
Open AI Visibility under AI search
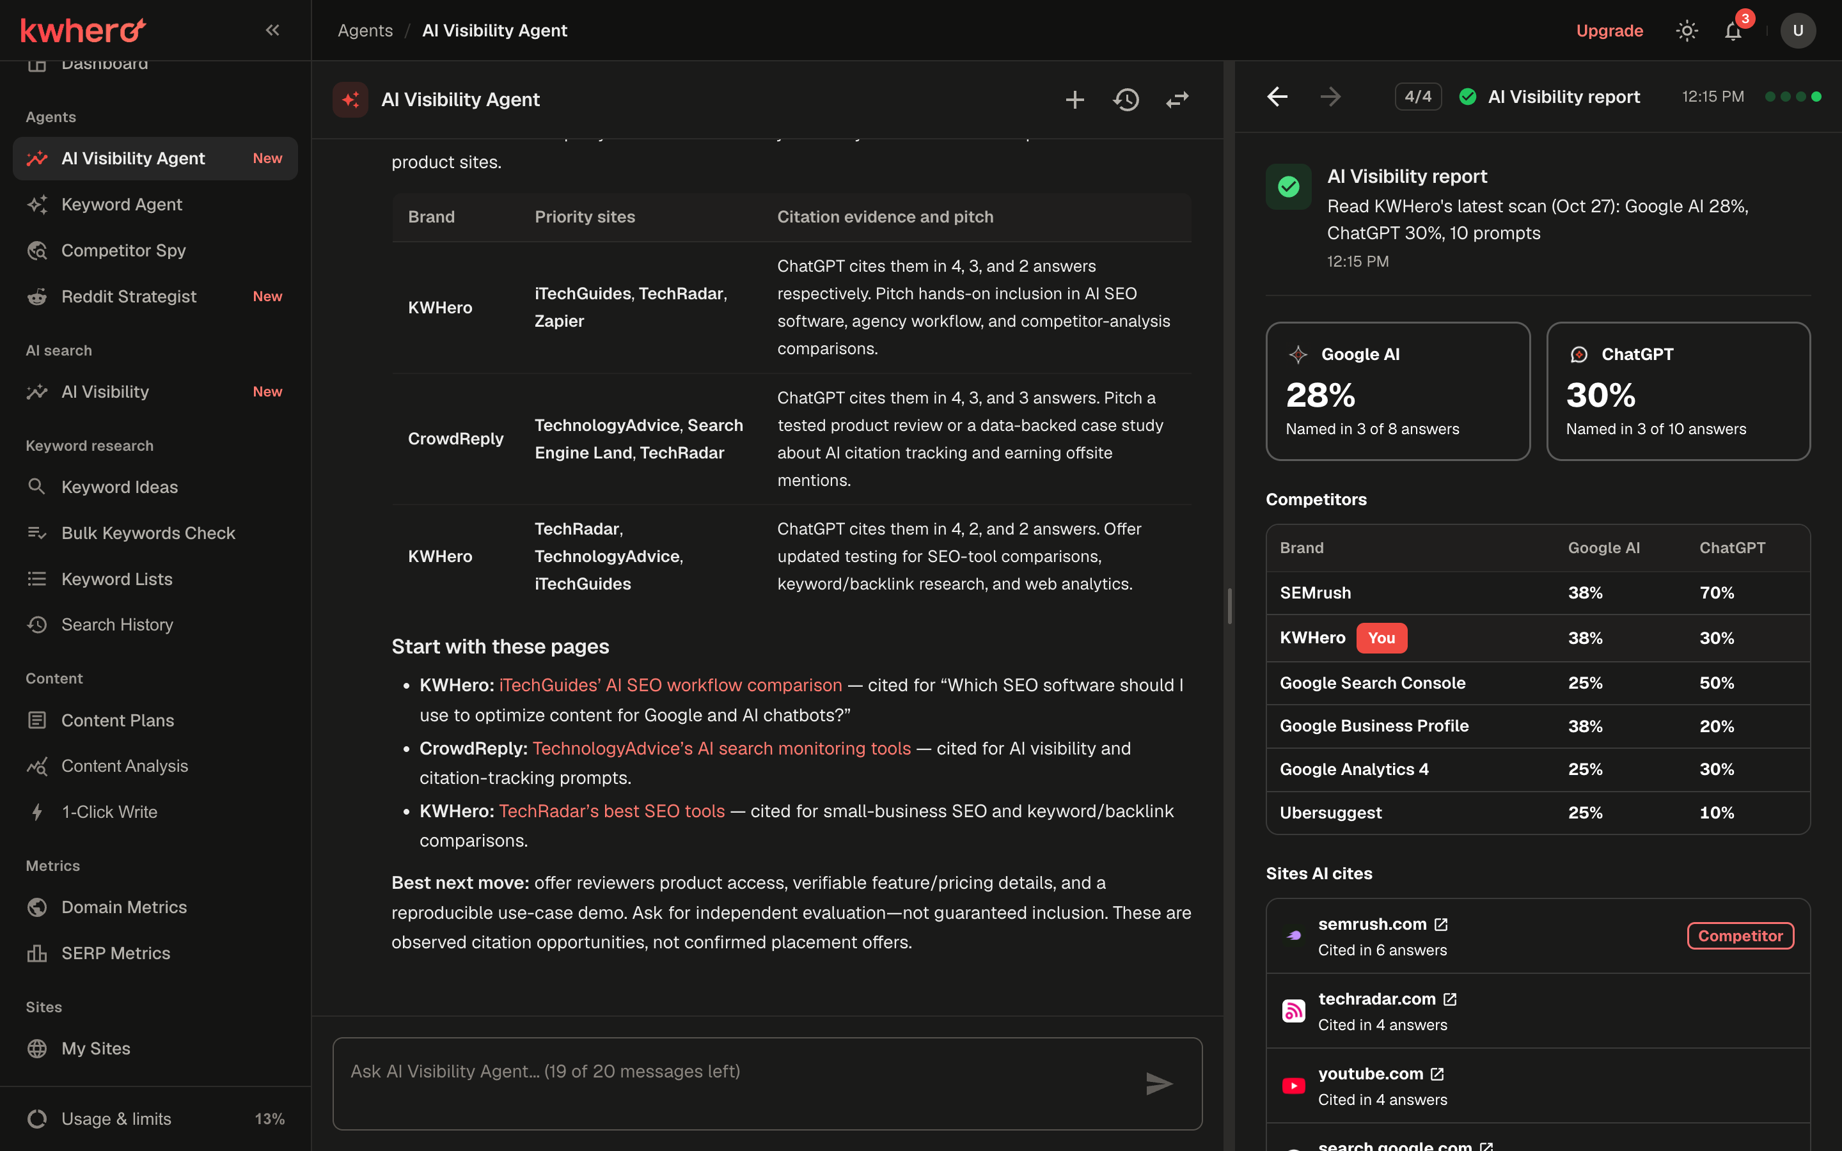155,391
